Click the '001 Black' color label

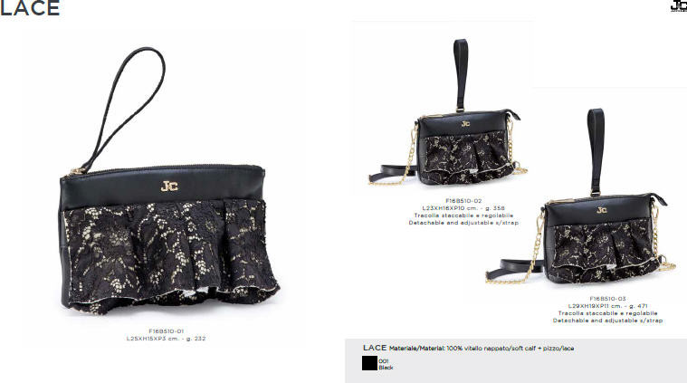tap(386, 364)
